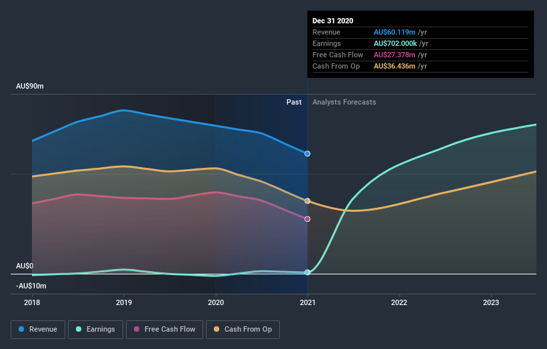
Task: Toggle the Cash From Op legend button
Action: click(243, 330)
